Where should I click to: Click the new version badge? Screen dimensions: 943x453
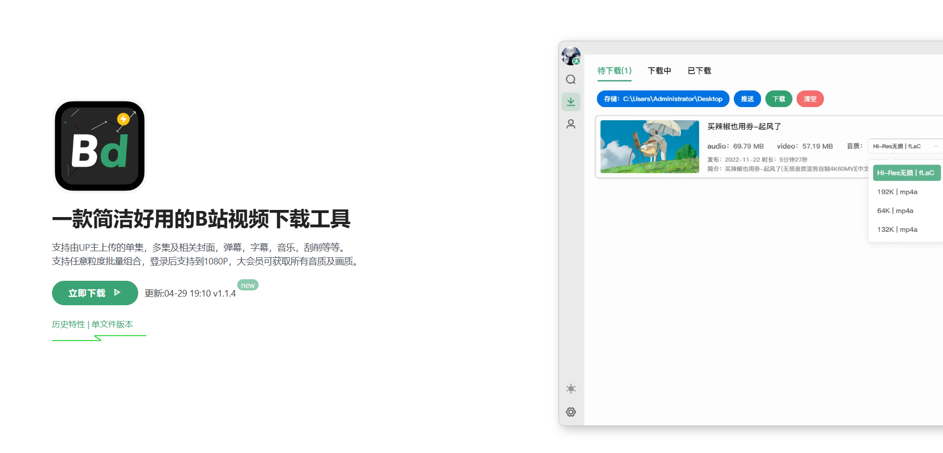pos(248,285)
